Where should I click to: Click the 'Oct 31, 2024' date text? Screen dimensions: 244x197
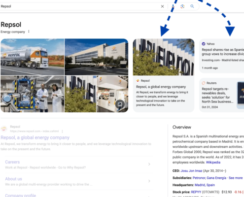(x=210, y=107)
